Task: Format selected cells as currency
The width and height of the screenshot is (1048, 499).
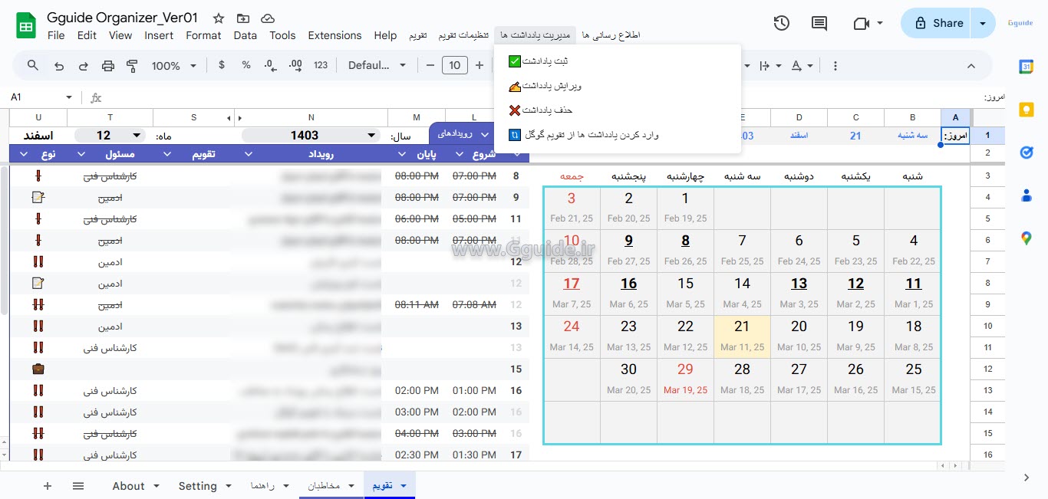Action: coord(221,65)
